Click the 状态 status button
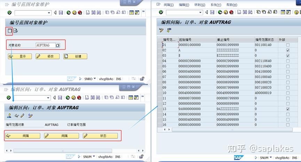 [100, 136]
